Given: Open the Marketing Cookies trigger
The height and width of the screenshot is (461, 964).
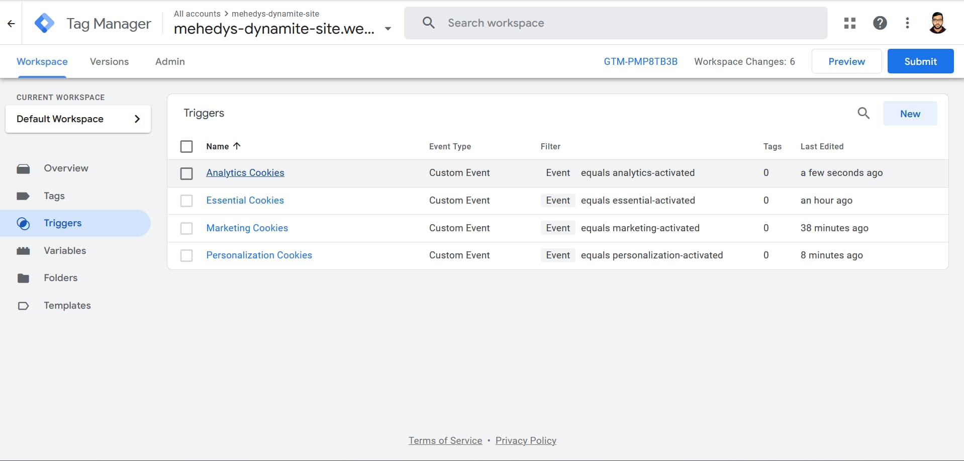Looking at the screenshot, I should [x=247, y=228].
